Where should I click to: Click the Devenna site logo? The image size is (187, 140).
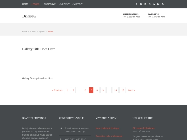[x=29, y=16]
